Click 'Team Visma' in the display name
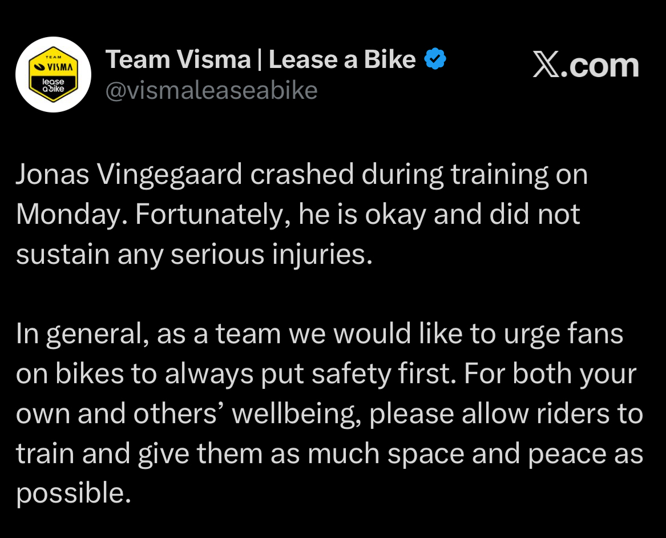666x538 pixels. (x=179, y=59)
